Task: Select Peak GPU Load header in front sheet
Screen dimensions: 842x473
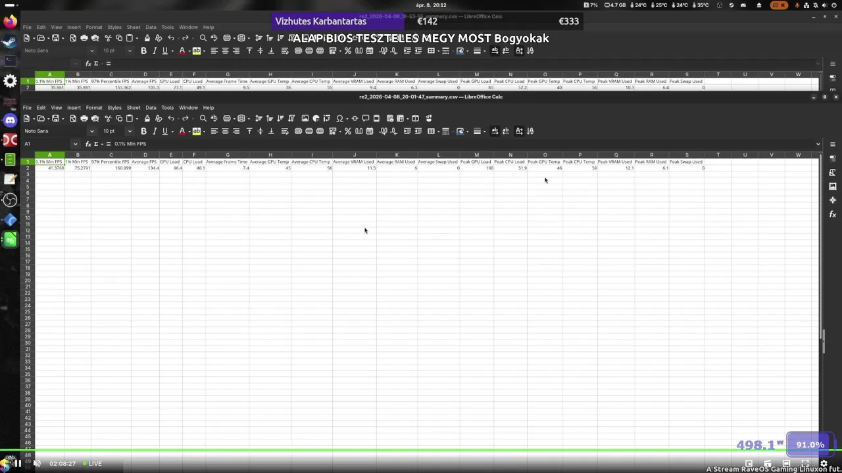Action: click(476, 162)
